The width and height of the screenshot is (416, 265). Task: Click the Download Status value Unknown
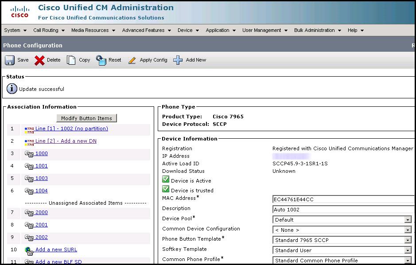click(284, 171)
